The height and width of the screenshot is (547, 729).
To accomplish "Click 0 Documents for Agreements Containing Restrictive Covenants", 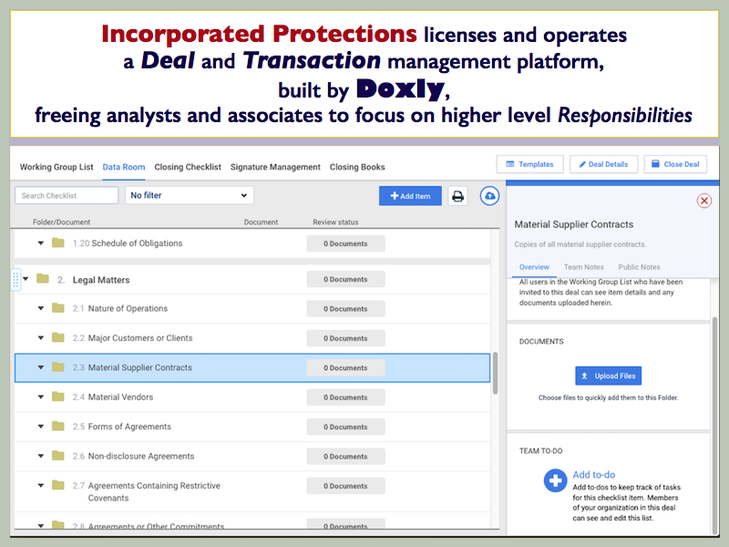I will (x=345, y=486).
